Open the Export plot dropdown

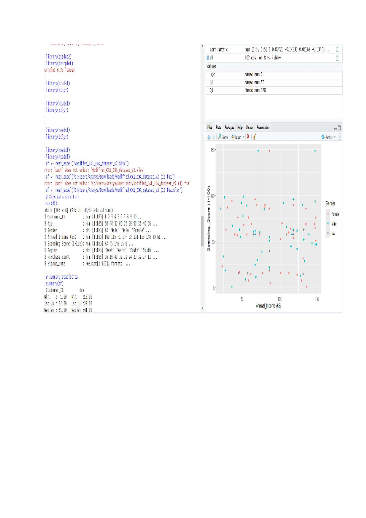[x=238, y=137]
